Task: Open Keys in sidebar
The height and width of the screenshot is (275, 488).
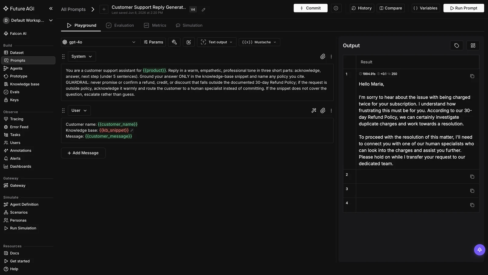Action: click(28, 100)
